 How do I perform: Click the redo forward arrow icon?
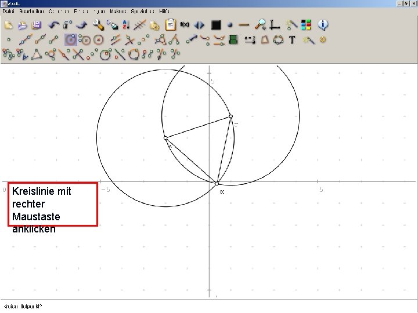pos(82,25)
